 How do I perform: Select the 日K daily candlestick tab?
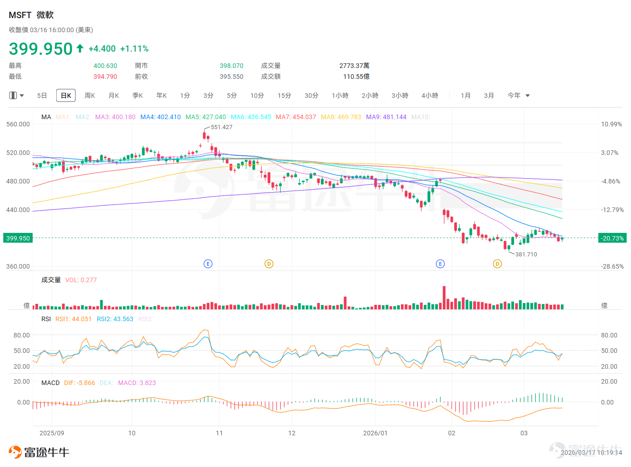coord(66,96)
